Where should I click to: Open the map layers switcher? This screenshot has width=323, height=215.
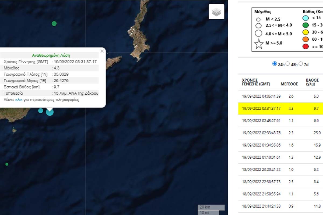[x=216, y=12]
